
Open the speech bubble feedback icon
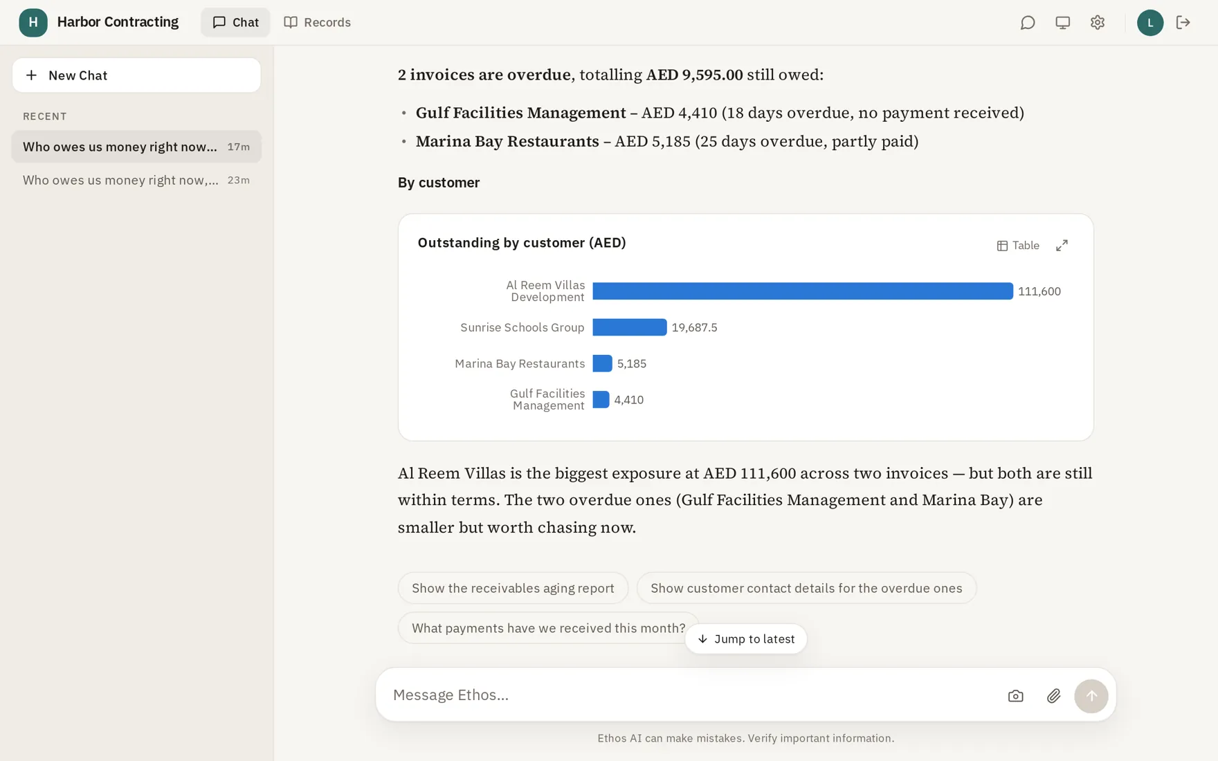point(1028,23)
